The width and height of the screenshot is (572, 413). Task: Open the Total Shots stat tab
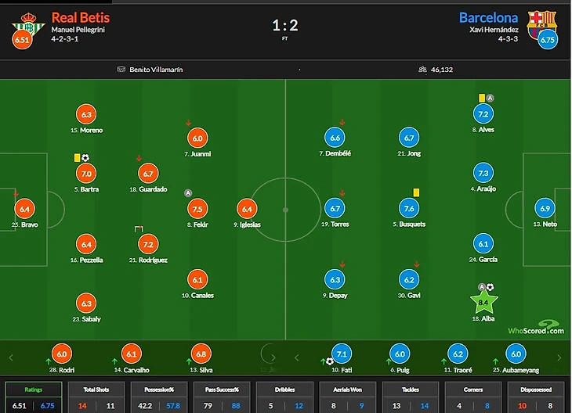coord(96,397)
